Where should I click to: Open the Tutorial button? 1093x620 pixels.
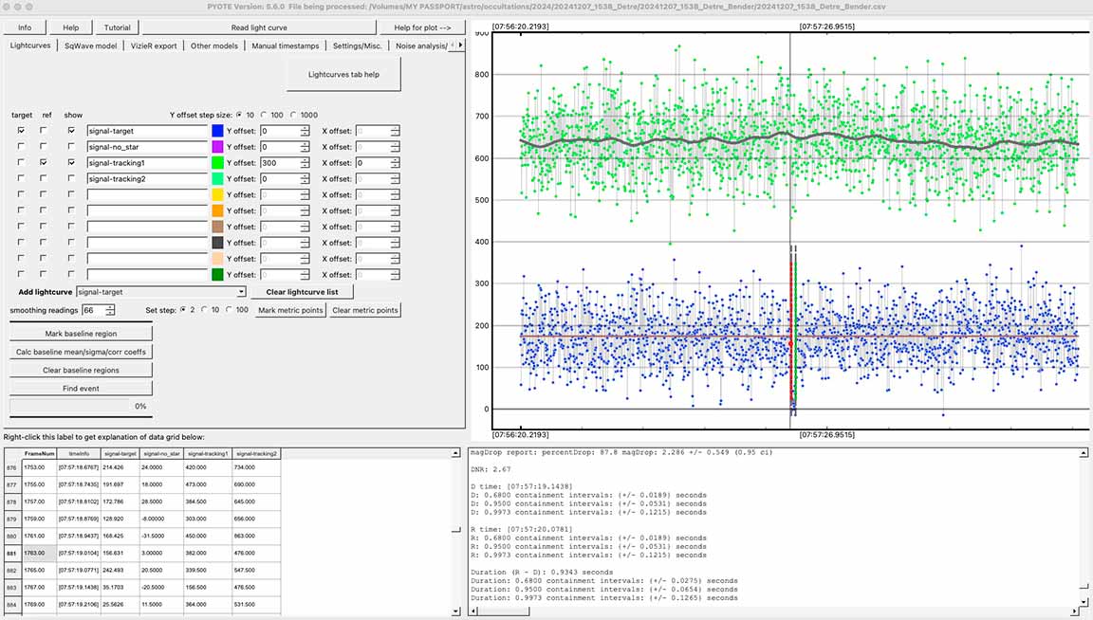(x=117, y=27)
